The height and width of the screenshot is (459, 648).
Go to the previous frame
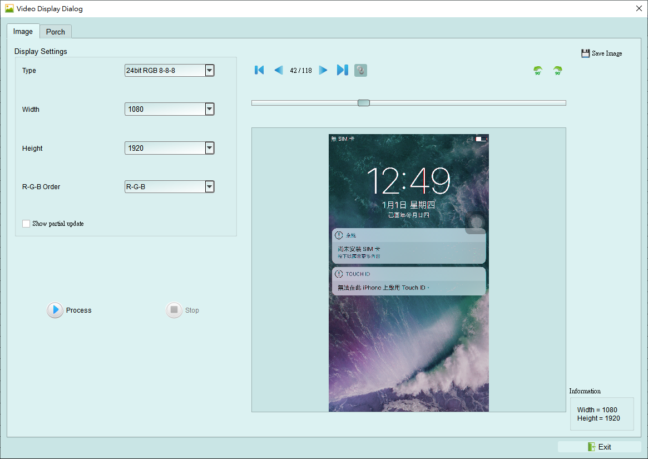279,70
